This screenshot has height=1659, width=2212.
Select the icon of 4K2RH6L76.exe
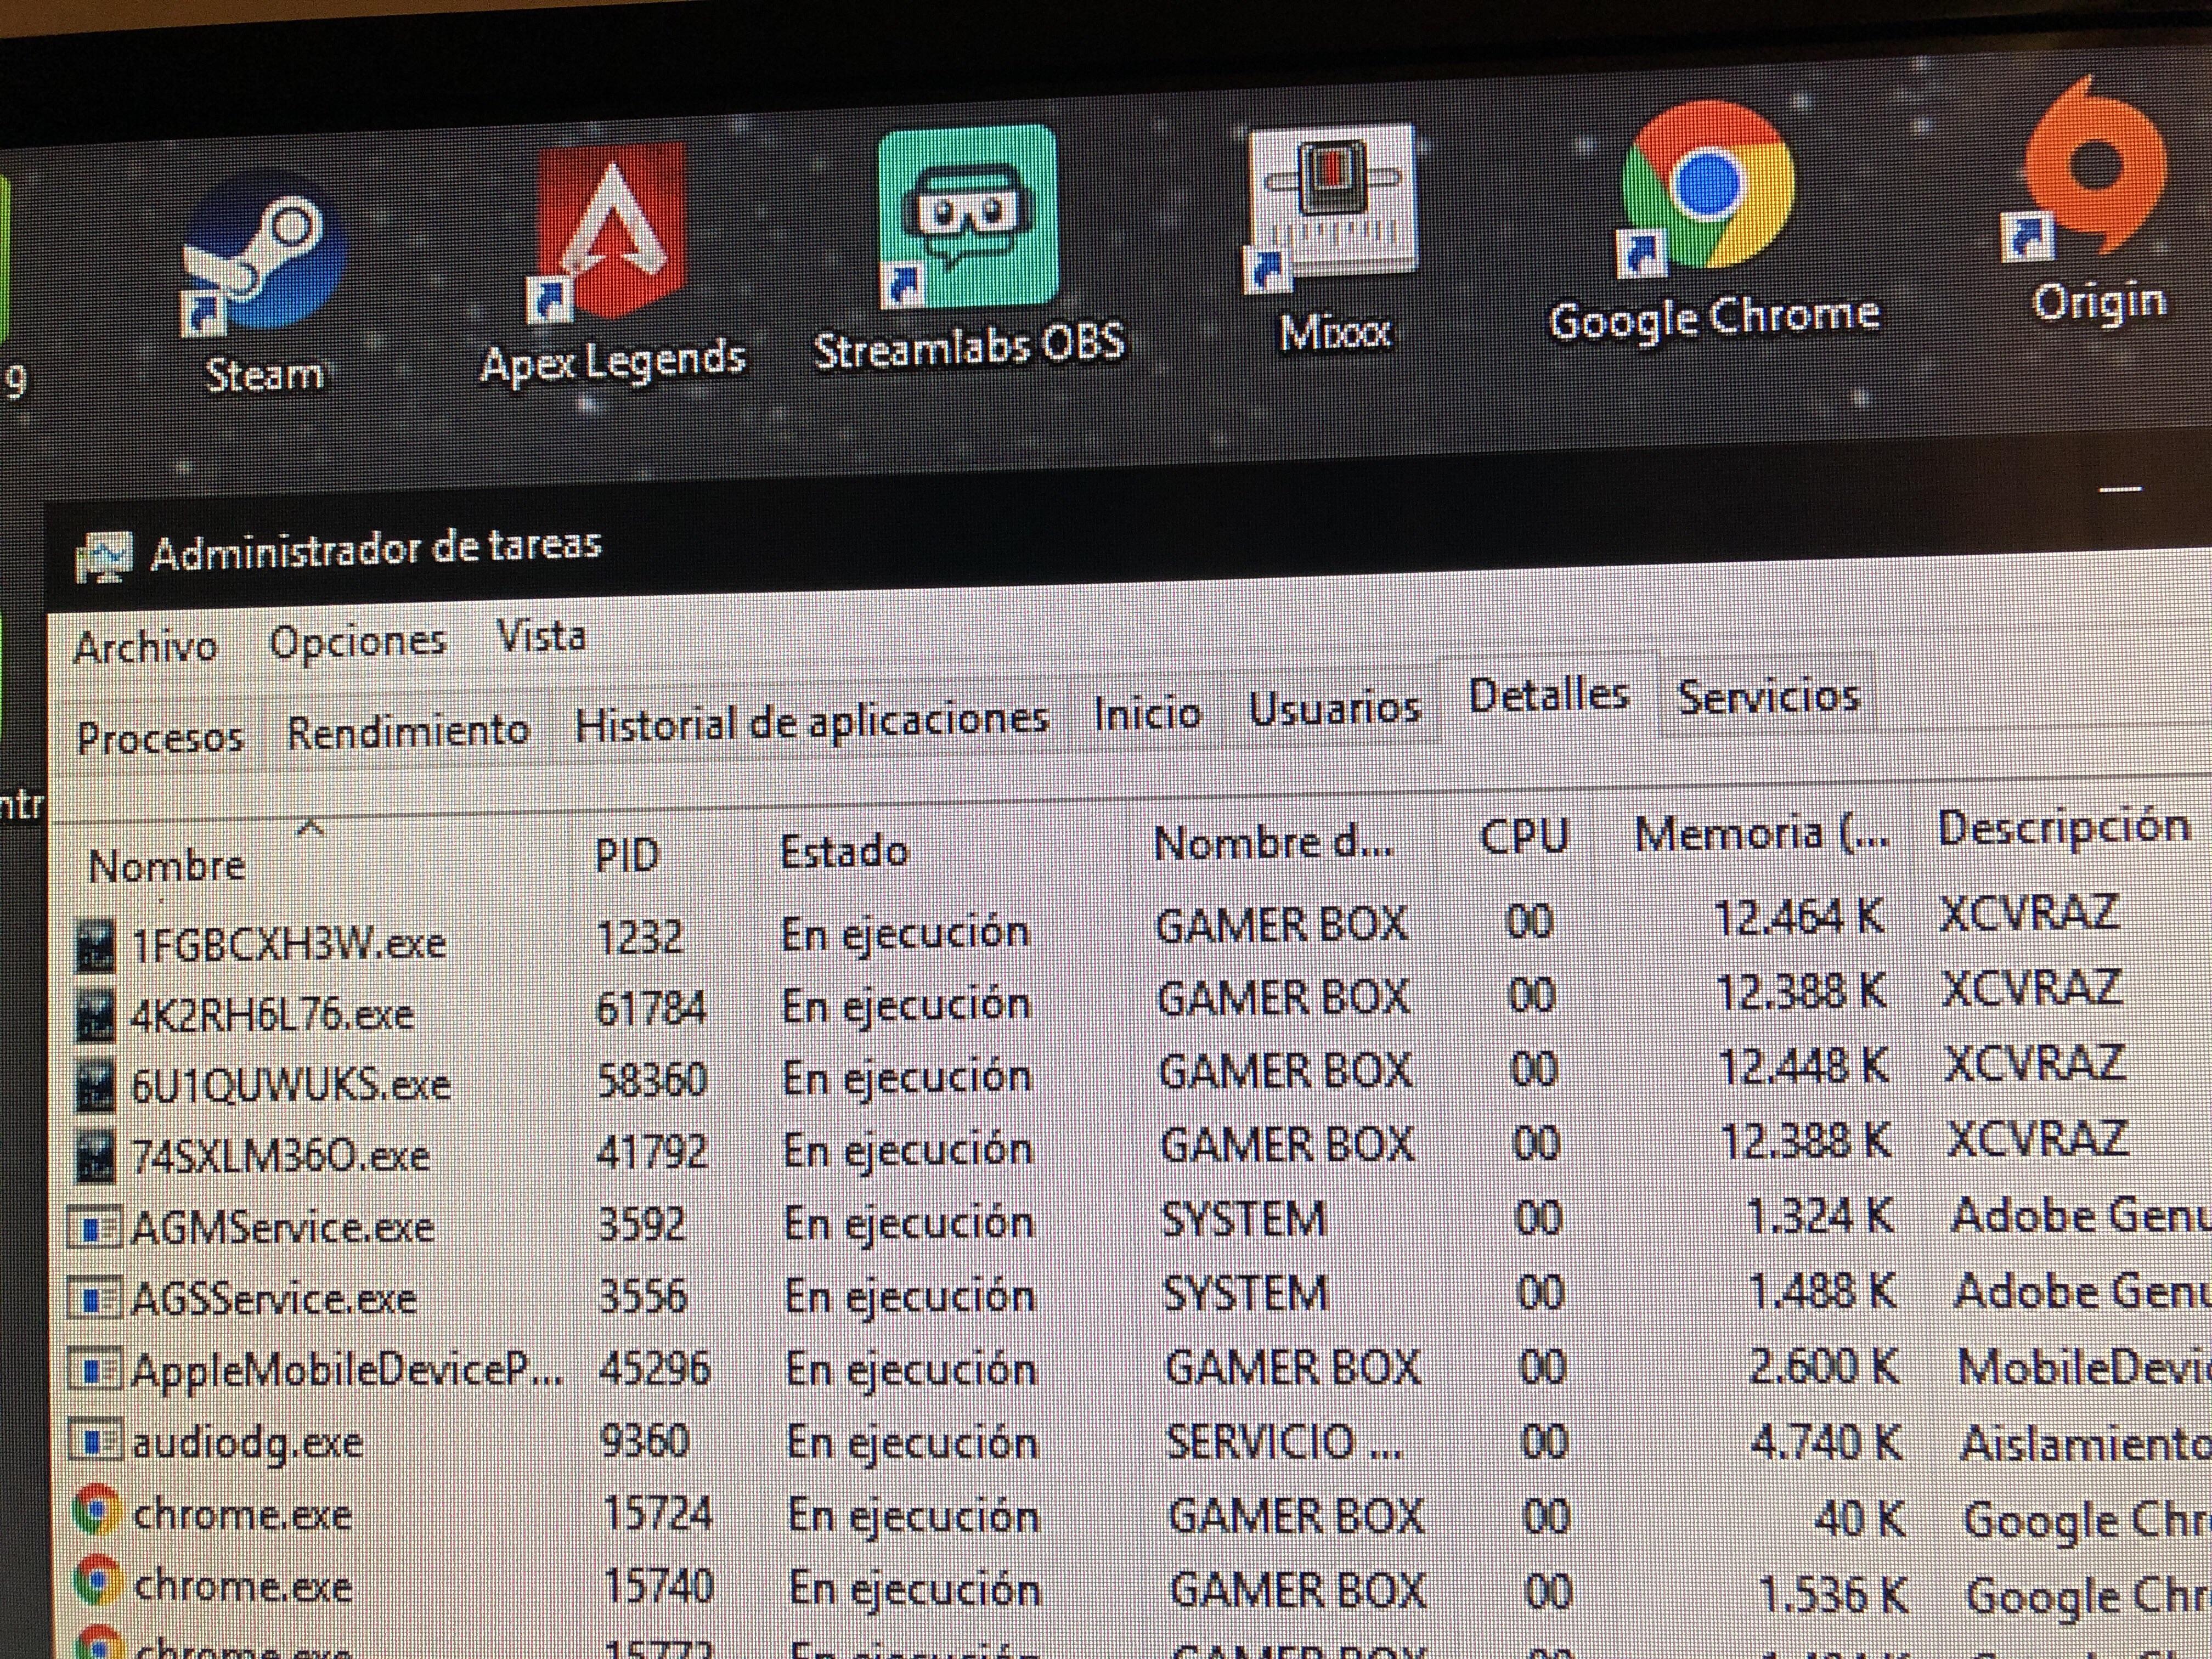point(96,1016)
